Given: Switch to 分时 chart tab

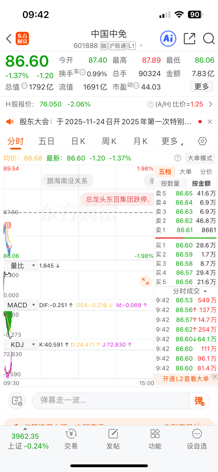Looking at the screenshot, I should coord(16,141).
